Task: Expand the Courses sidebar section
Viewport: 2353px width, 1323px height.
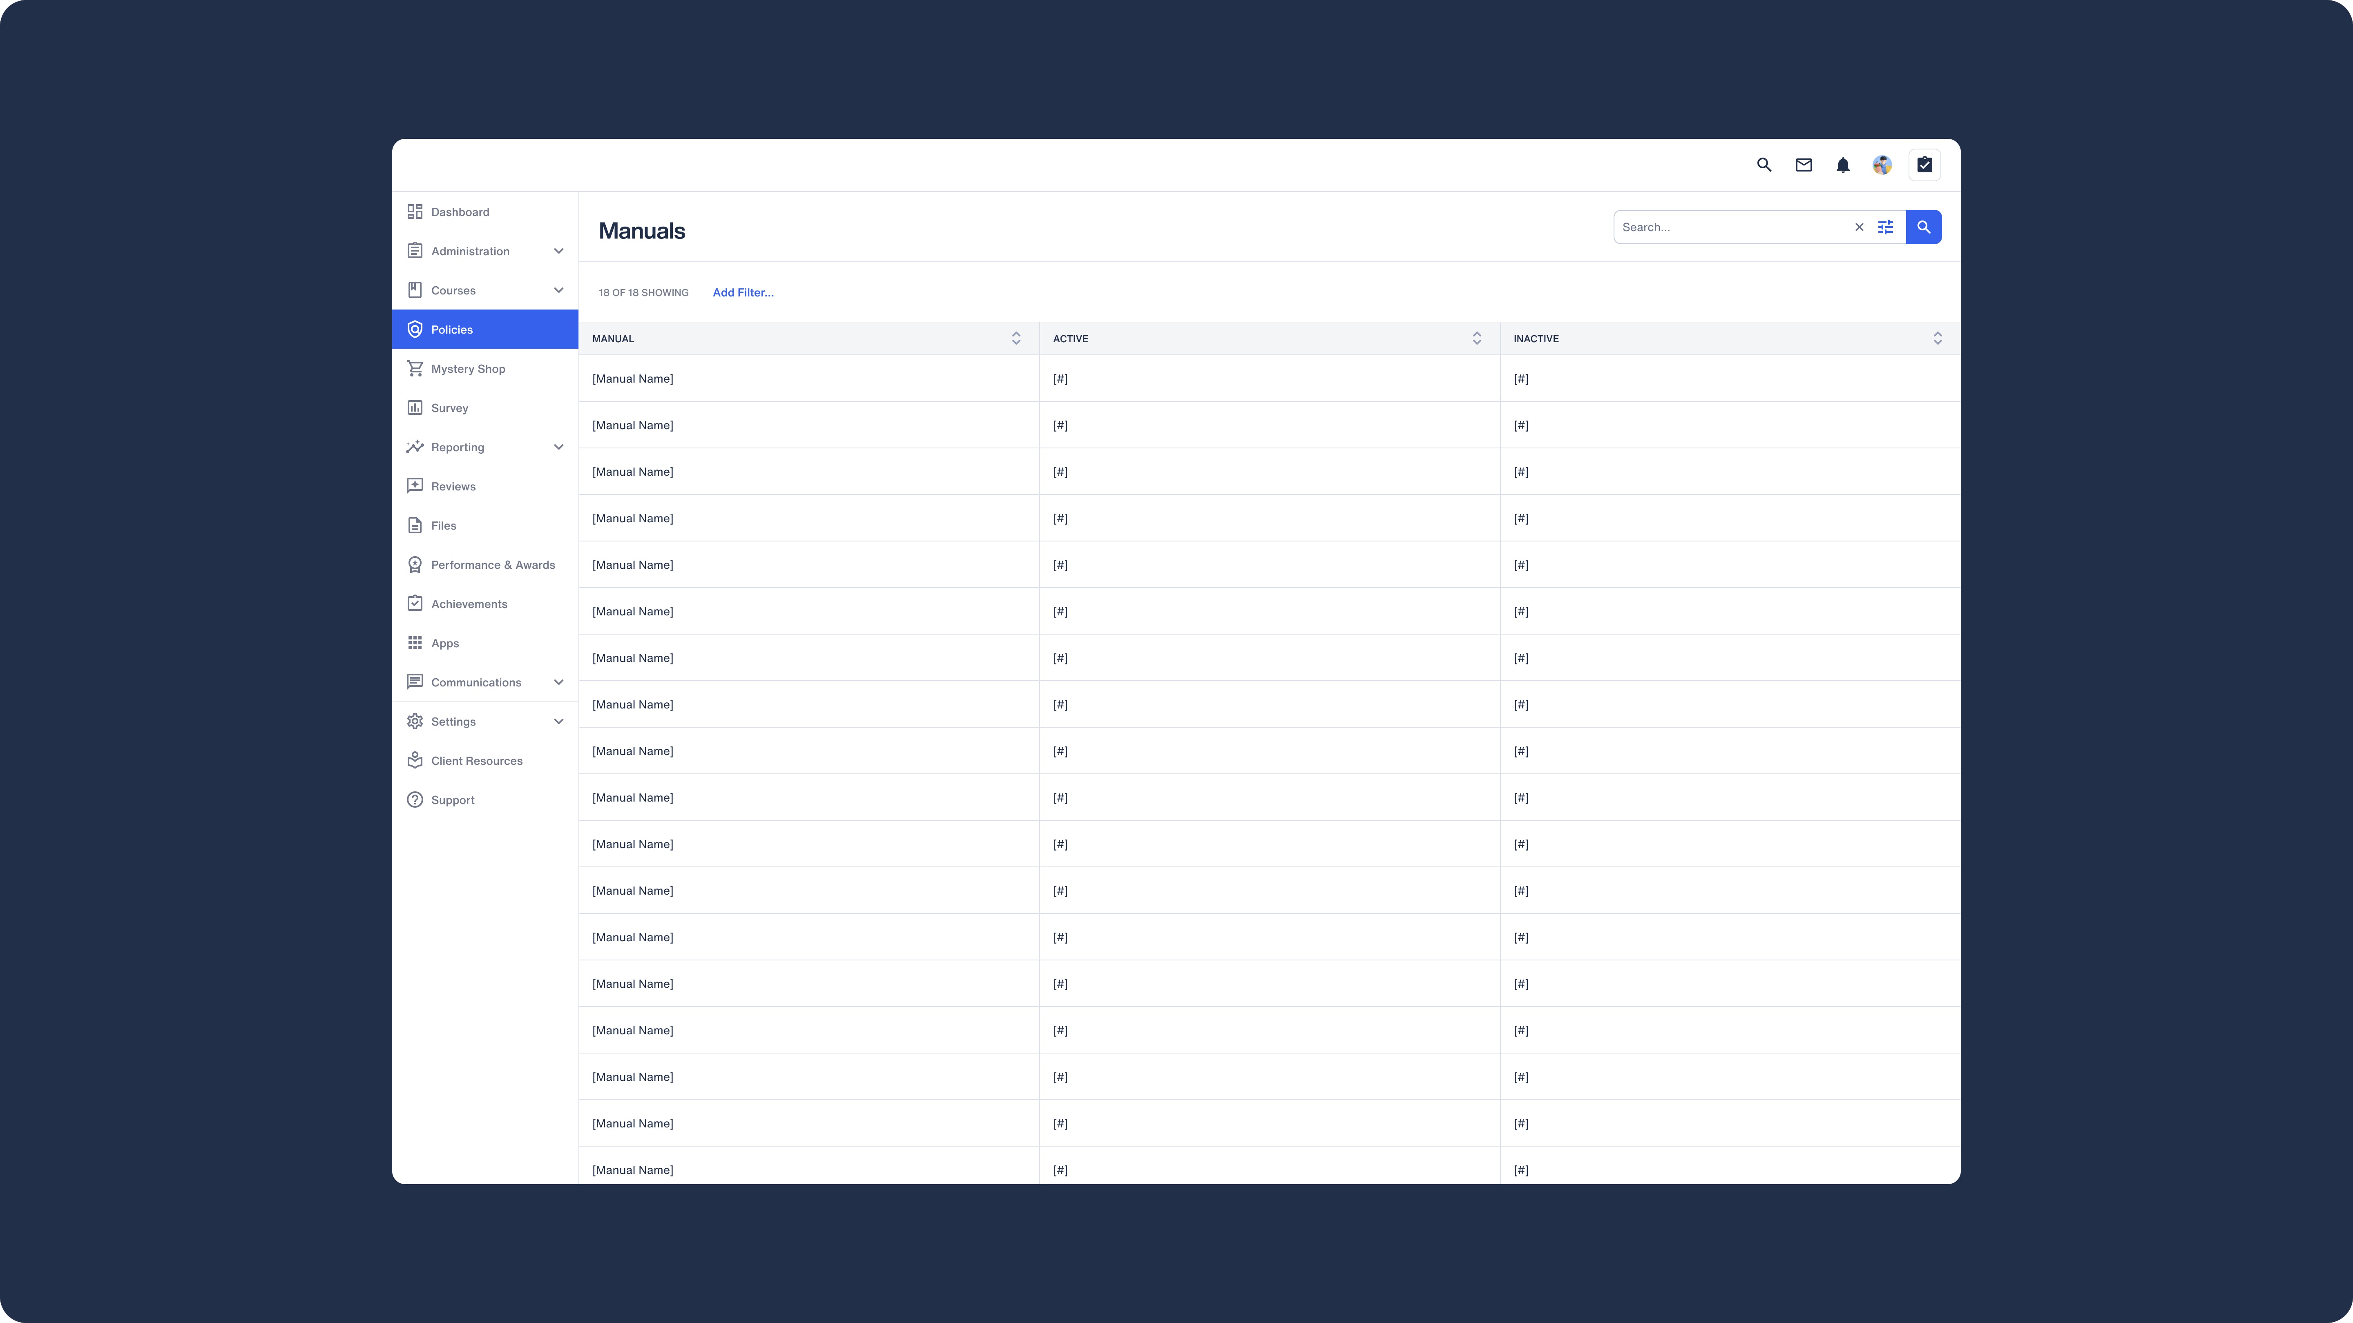Action: point(558,290)
